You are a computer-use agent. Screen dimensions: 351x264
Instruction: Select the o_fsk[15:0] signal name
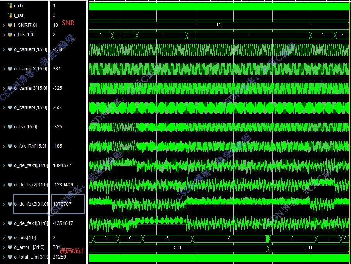tap(26, 127)
